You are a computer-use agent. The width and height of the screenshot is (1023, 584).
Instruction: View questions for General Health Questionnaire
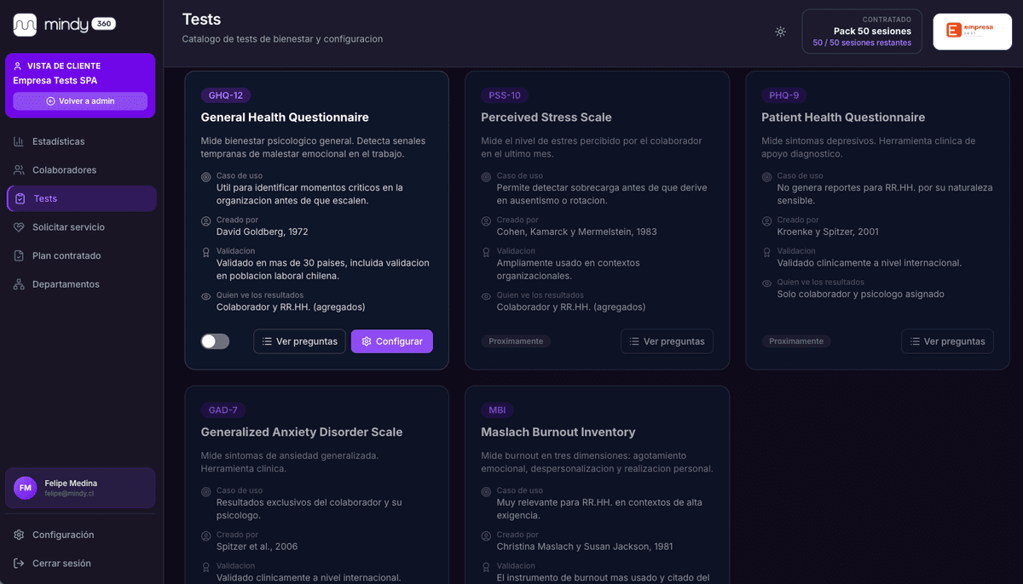tap(299, 341)
